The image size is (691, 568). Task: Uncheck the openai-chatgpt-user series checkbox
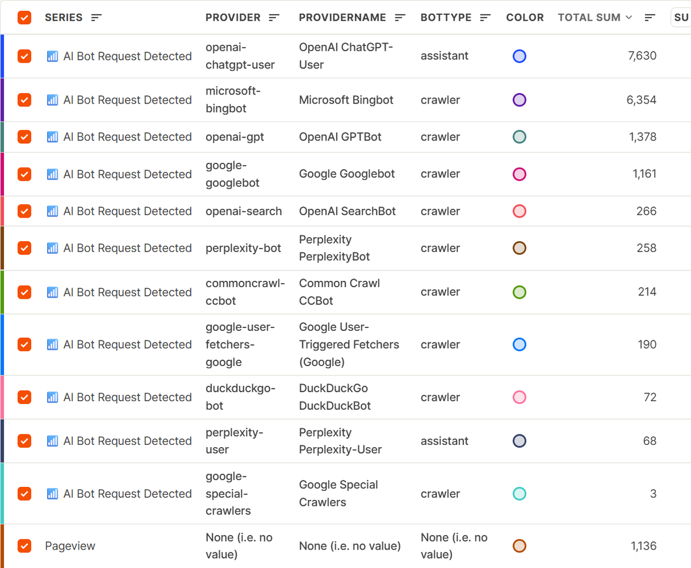(24, 56)
